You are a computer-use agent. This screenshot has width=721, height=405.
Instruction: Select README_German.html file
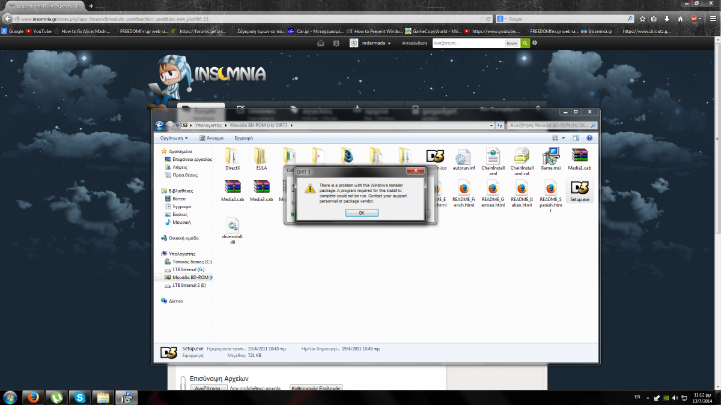point(493,193)
